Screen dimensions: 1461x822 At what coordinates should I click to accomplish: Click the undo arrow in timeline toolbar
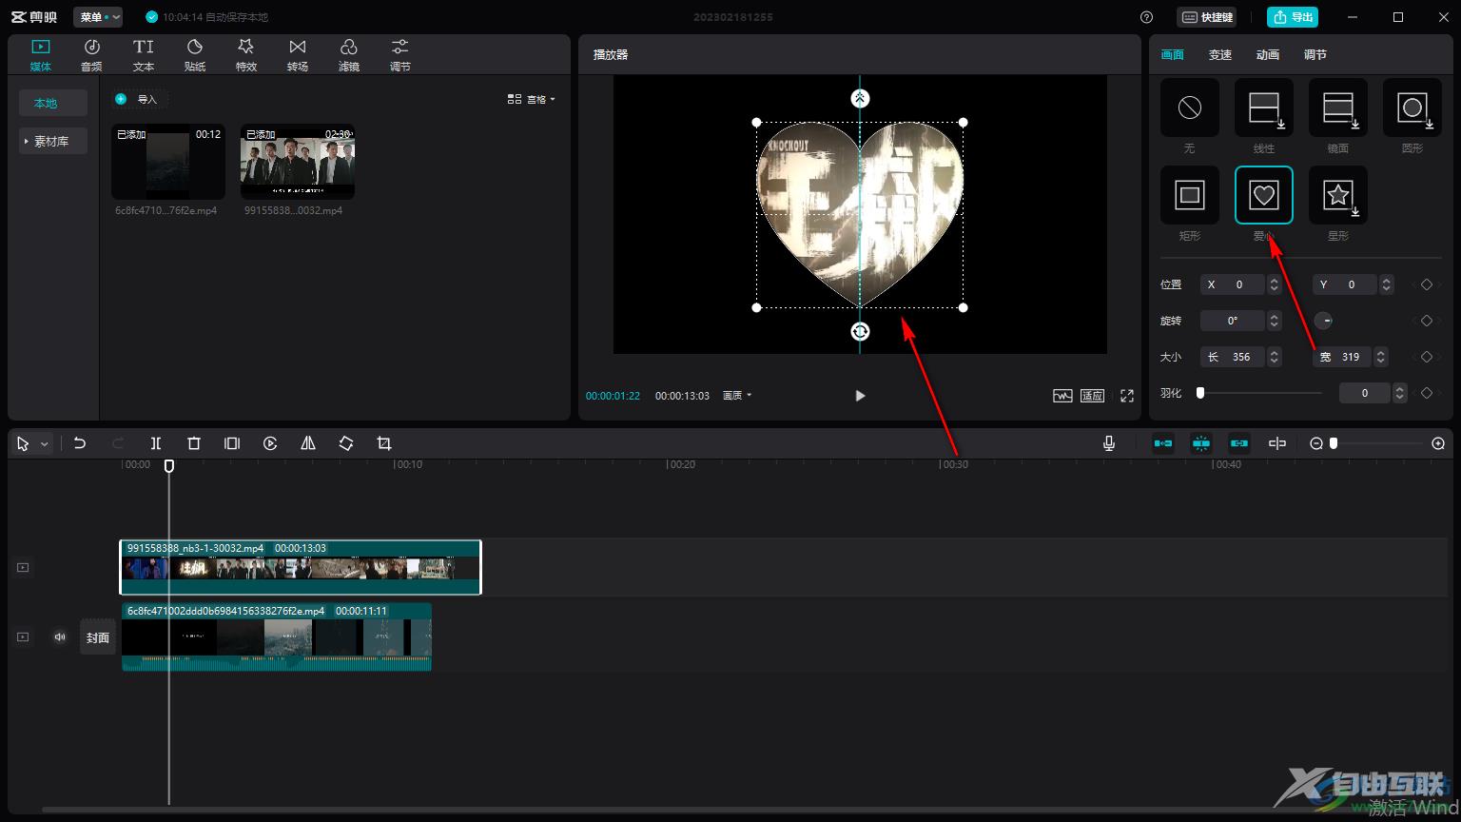(80, 443)
